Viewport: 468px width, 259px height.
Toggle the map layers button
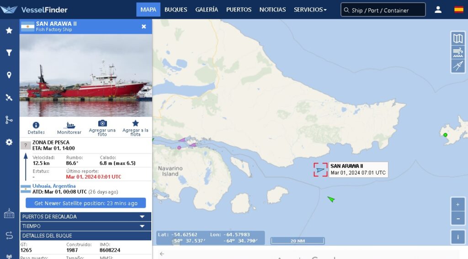[x=458, y=38]
